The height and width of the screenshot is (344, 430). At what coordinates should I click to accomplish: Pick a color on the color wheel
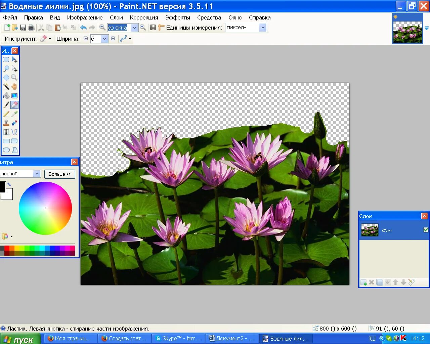(45, 208)
